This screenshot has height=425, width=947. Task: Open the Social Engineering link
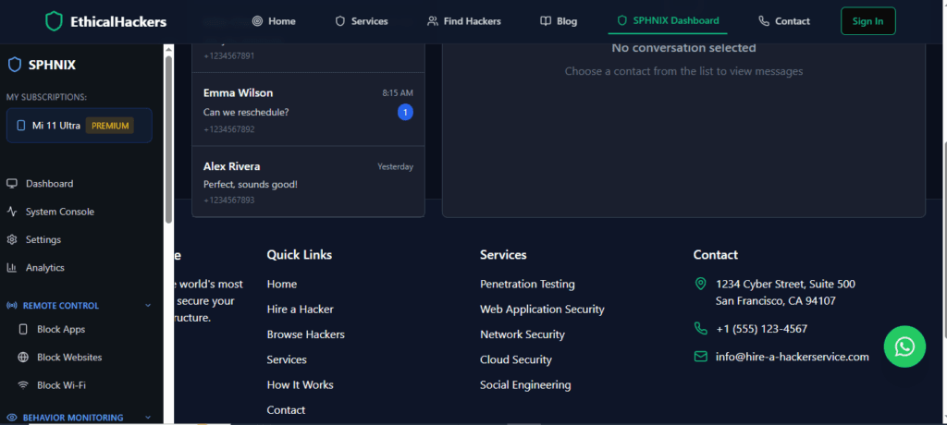coord(525,384)
